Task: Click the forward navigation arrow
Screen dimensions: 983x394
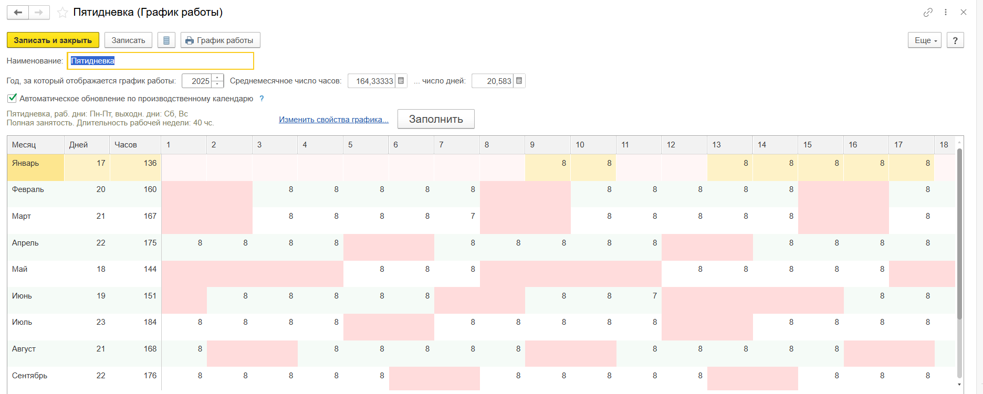Action: [39, 13]
